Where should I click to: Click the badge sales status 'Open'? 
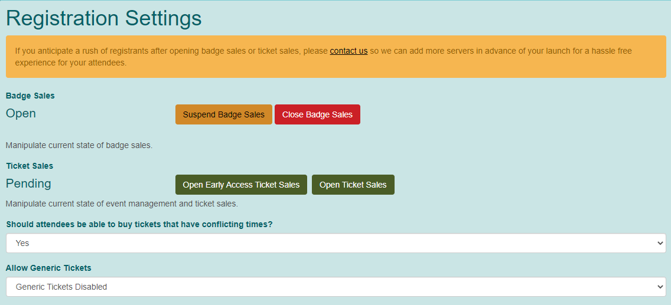coord(21,114)
